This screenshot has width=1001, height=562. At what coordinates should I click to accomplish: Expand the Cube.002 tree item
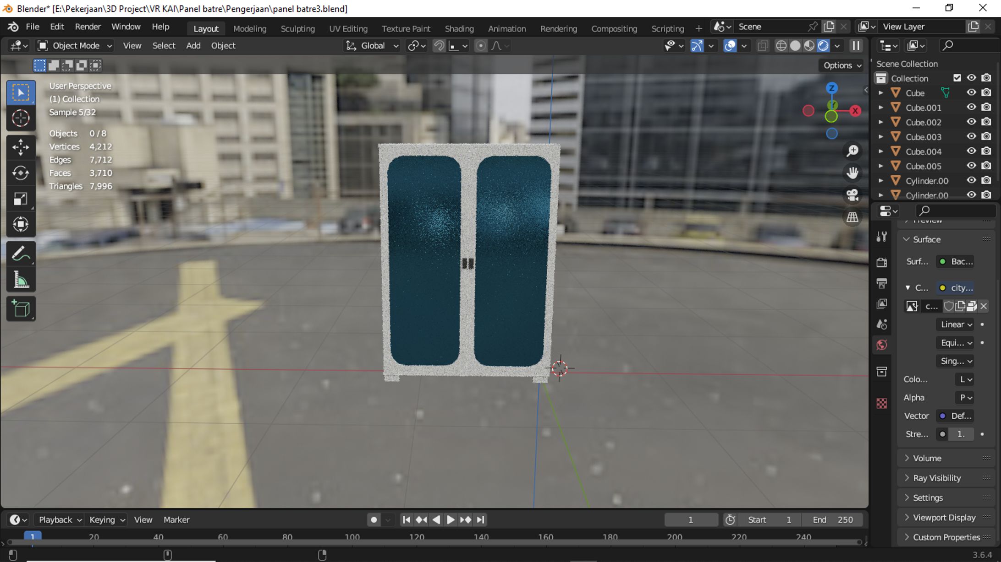880,122
